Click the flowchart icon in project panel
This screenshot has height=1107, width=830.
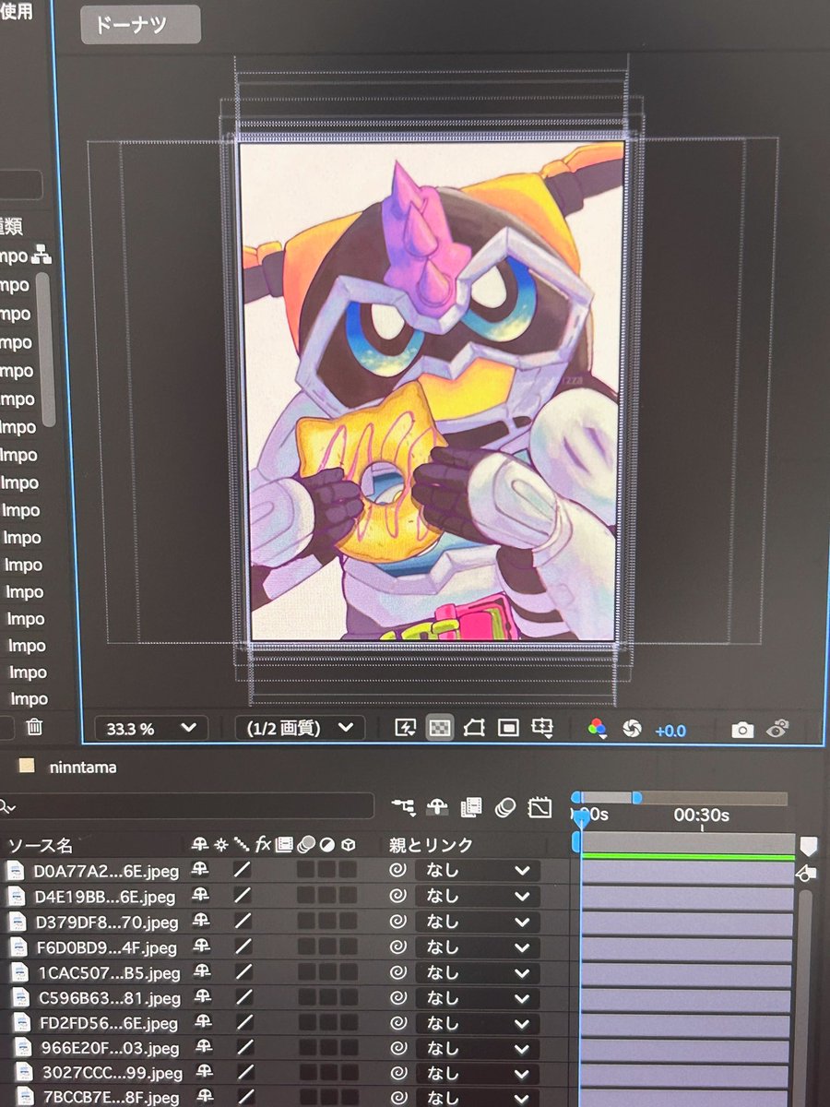(41, 256)
